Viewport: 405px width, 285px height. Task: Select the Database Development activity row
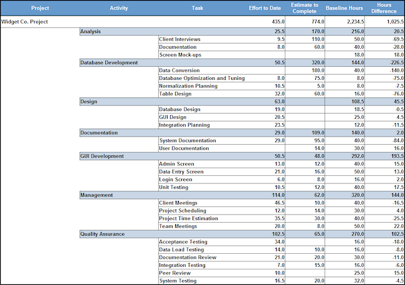pos(242,62)
